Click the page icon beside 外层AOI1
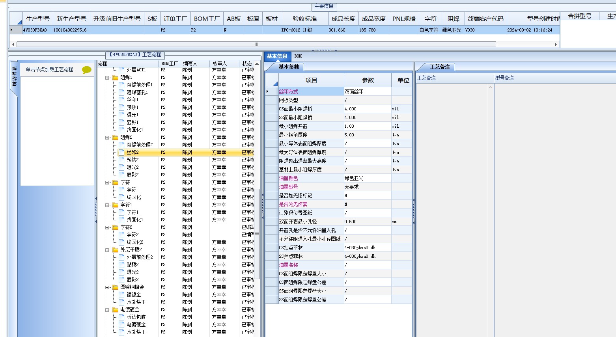This screenshot has width=616, height=337. point(122,70)
